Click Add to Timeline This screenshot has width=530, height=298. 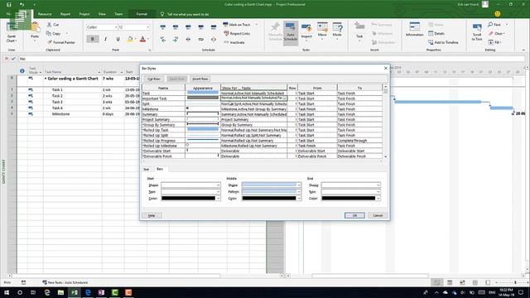click(x=443, y=42)
